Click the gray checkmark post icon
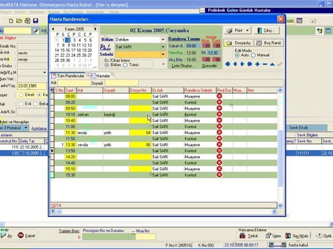 coord(280,64)
